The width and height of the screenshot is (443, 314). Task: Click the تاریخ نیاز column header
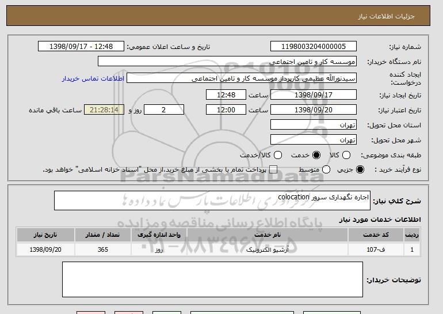[45, 235]
